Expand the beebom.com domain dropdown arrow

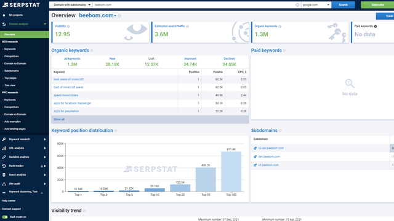pos(115,16)
